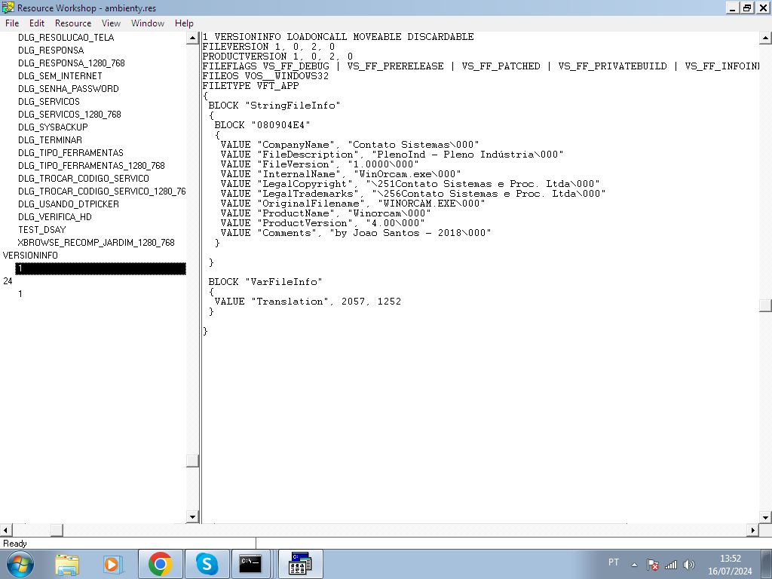The image size is (772, 579).
Task: Select the DLG_RESPONSA_1280_768 resource
Action: (x=72, y=63)
